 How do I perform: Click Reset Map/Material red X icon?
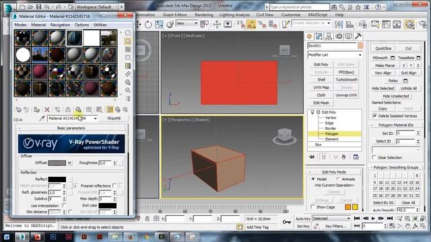[x=47, y=110]
